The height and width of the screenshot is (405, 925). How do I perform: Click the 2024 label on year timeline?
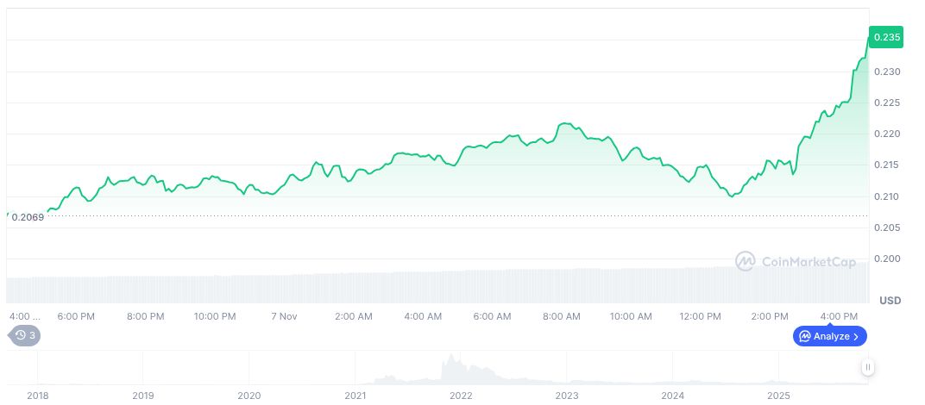(672, 396)
